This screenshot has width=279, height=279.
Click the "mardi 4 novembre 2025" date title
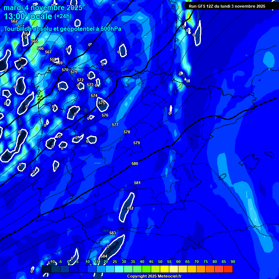point(43,8)
